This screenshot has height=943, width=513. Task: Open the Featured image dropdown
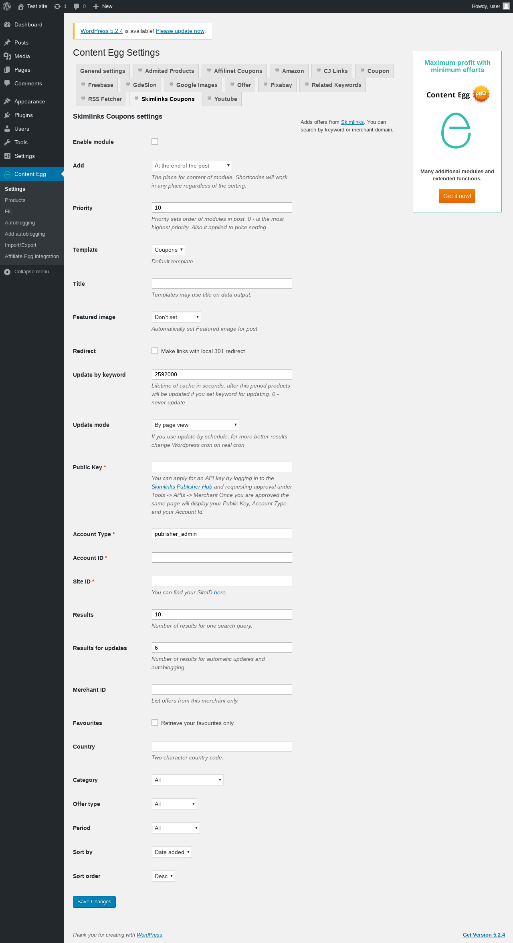coord(176,317)
